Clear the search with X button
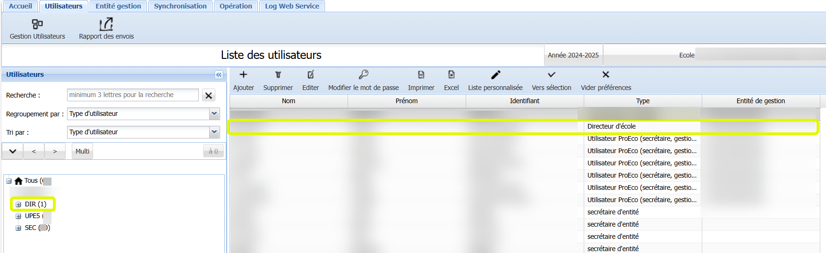This screenshot has width=826, height=253. (208, 95)
